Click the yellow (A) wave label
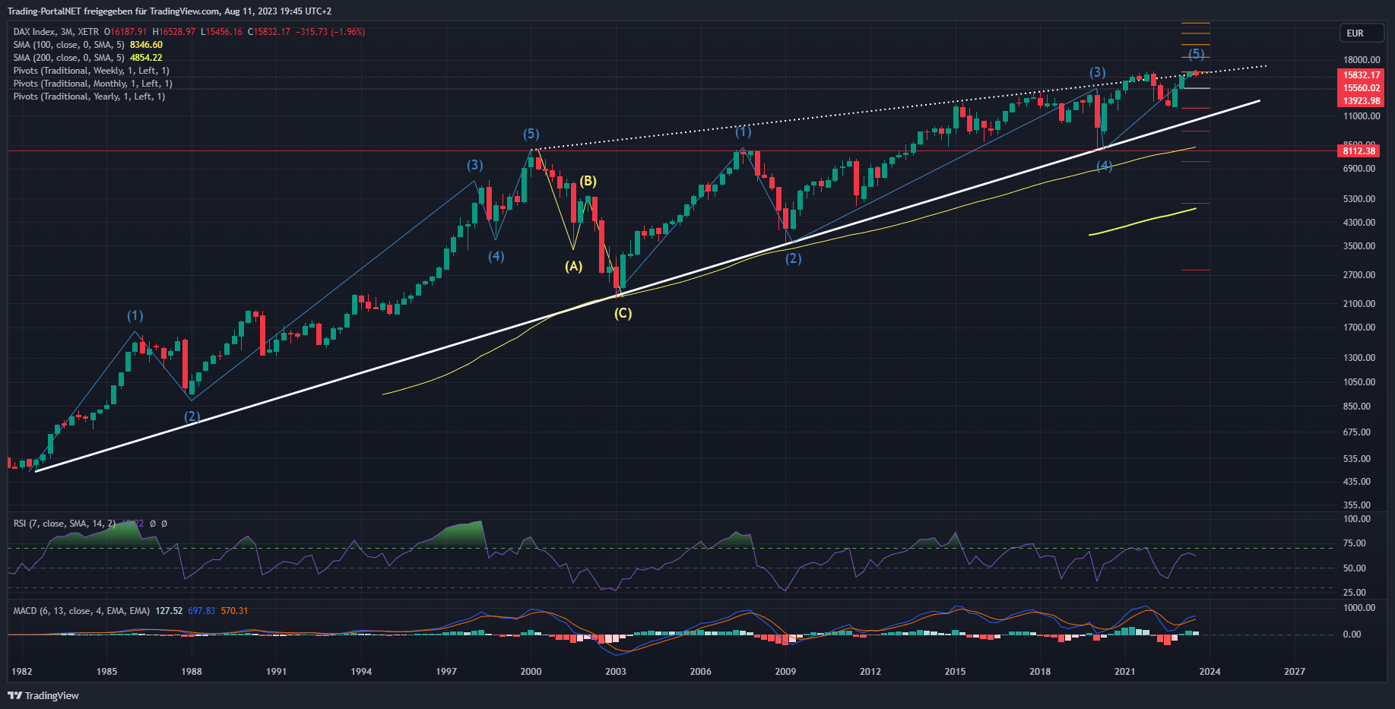This screenshot has width=1395, height=709. [x=573, y=266]
